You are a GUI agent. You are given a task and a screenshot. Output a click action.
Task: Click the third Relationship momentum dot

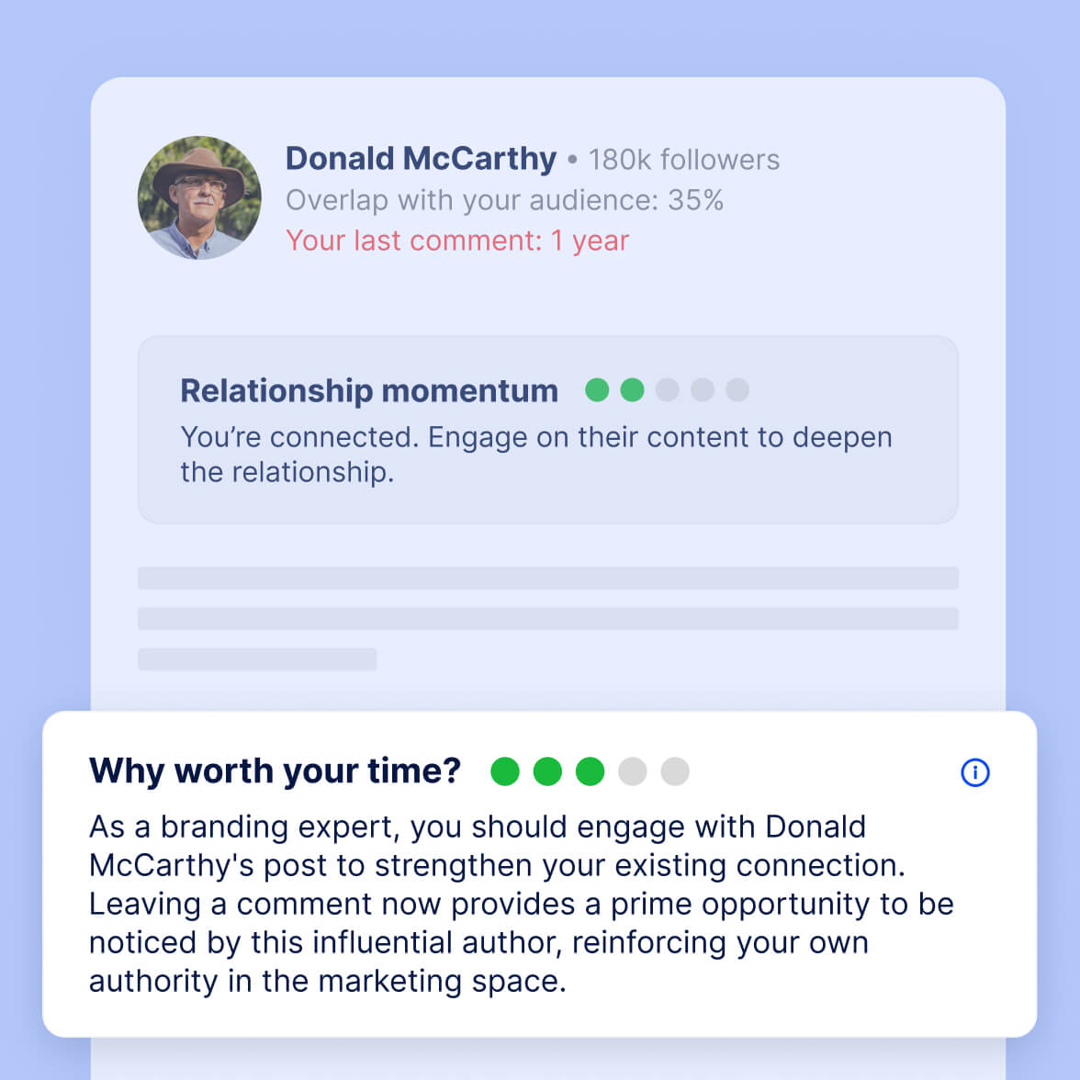667,390
